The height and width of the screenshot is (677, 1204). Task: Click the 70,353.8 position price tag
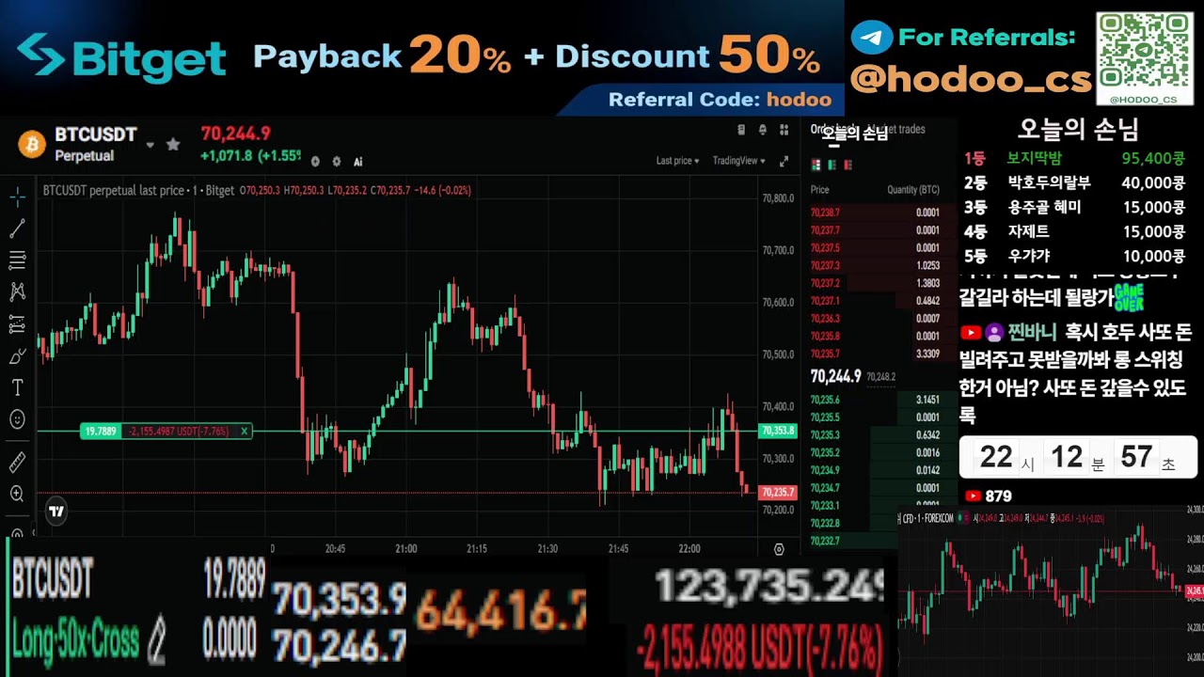coord(778,432)
